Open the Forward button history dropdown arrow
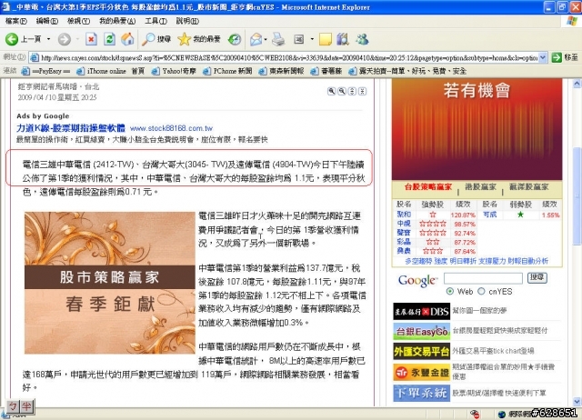 [77, 39]
